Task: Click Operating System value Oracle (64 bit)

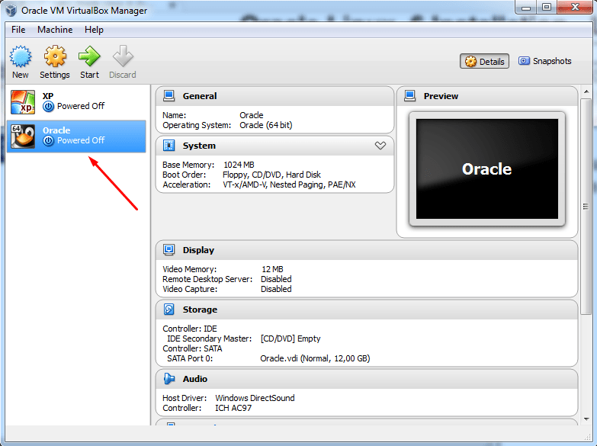Action: coord(266,125)
